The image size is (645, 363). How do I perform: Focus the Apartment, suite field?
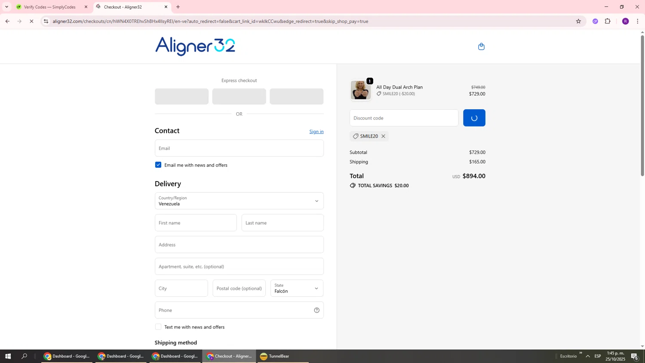[x=239, y=267]
